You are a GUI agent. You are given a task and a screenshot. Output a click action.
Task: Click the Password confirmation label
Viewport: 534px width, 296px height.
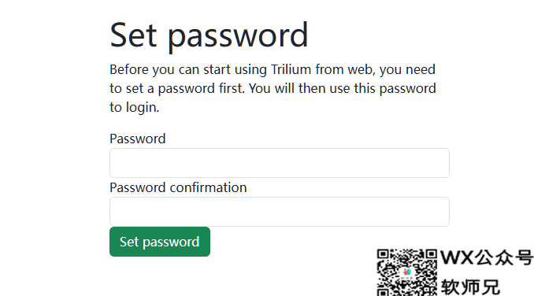pyautogui.click(x=178, y=187)
